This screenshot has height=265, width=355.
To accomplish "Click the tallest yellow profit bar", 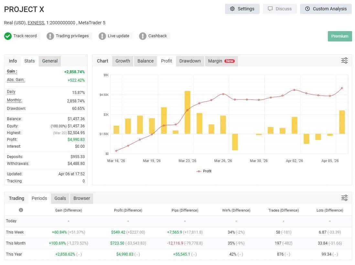I will pos(188,112).
